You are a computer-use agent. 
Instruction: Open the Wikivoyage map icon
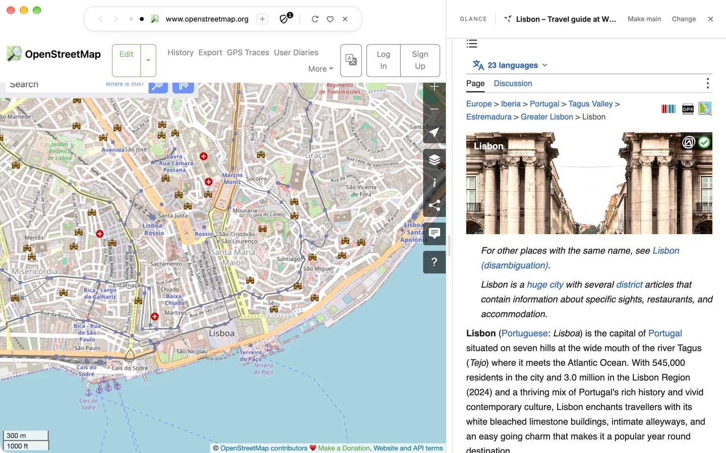point(705,108)
